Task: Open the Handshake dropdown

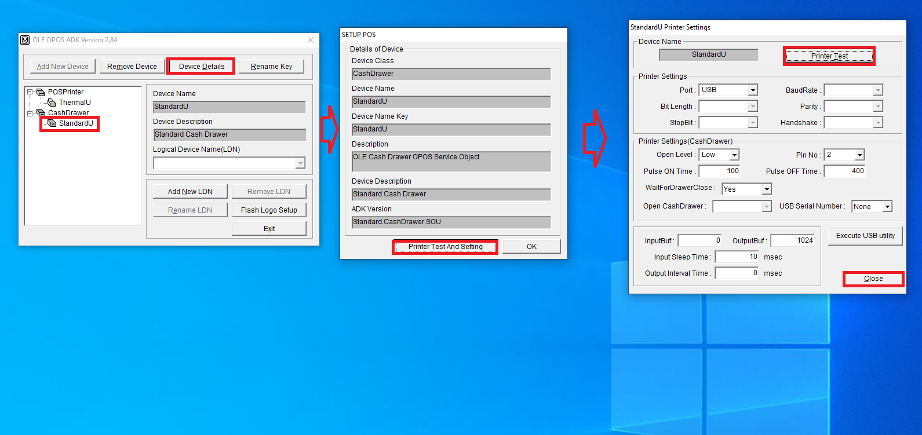Action: pyautogui.click(x=878, y=123)
